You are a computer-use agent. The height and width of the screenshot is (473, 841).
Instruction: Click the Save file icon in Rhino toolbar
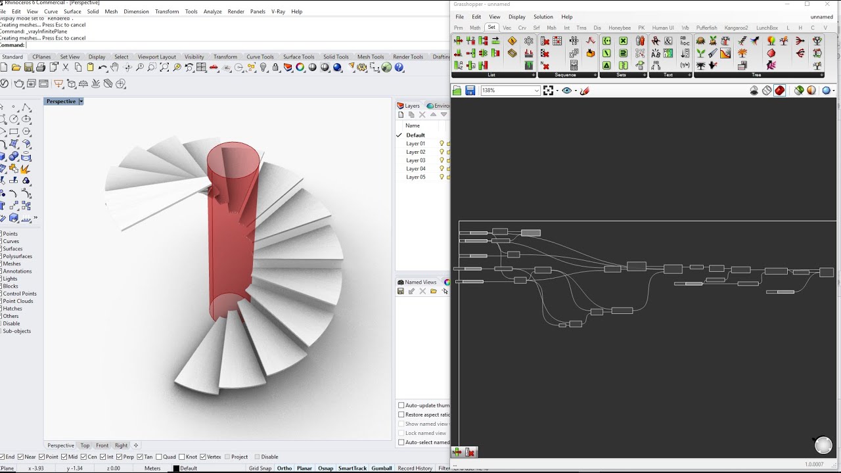coord(28,67)
